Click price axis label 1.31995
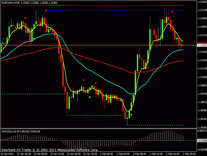The height and width of the screenshot is (156, 207). pos(202,18)
